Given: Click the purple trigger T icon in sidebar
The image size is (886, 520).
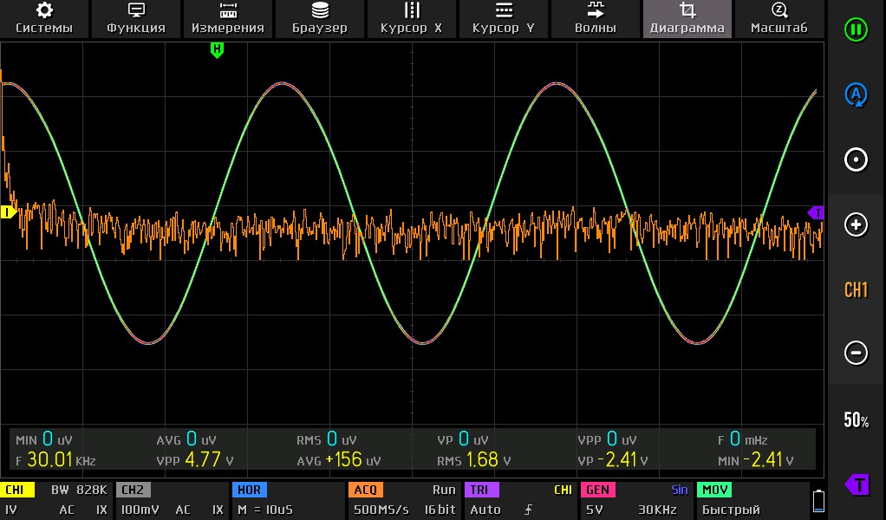Looking at the screenshot, I should (856, 484).
